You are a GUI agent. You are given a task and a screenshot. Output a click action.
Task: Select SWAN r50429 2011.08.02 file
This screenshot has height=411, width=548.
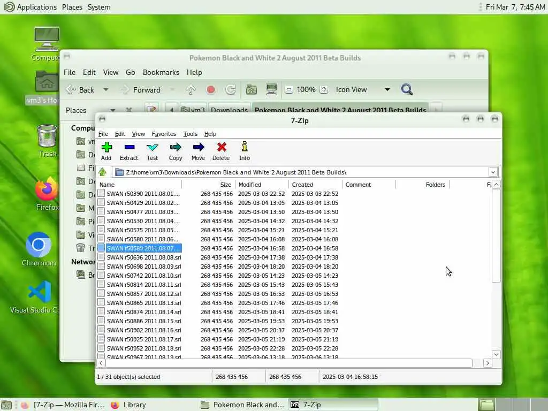pos(143,203)
